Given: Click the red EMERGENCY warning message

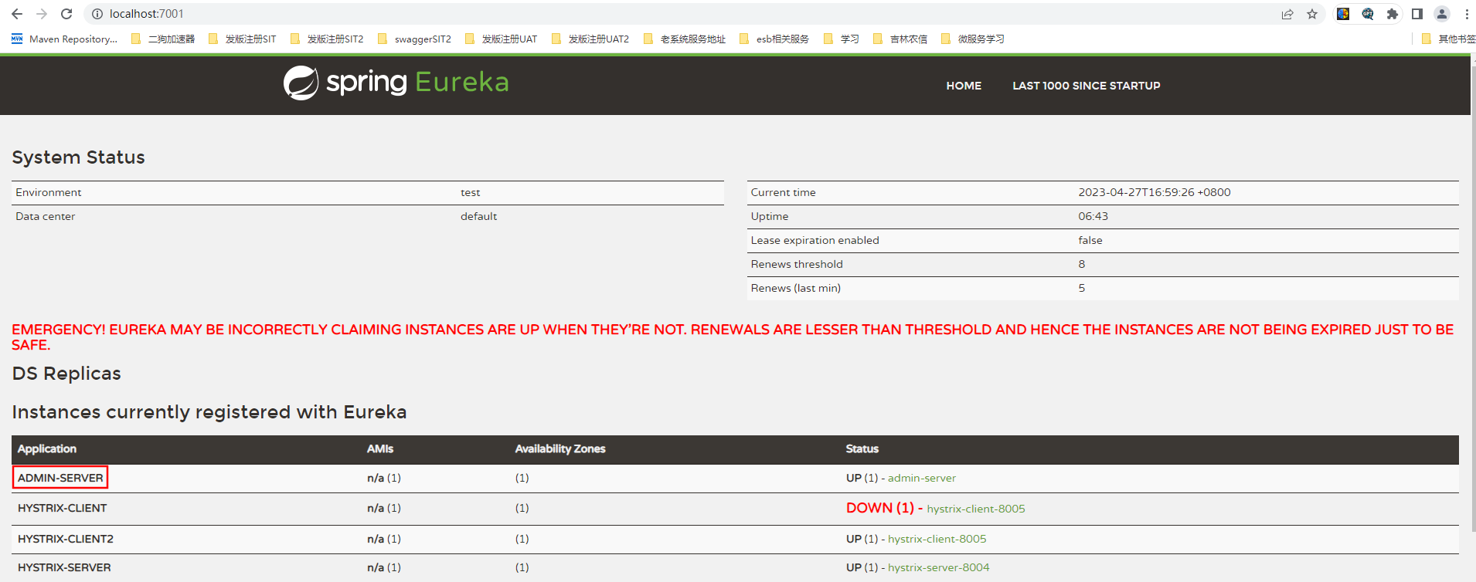Looking at the screenshot, I should point(733,337).
